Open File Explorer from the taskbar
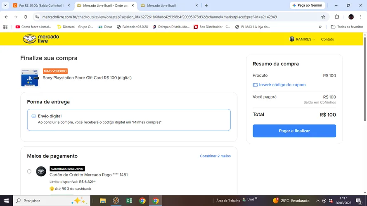 (x=103, y=201)
